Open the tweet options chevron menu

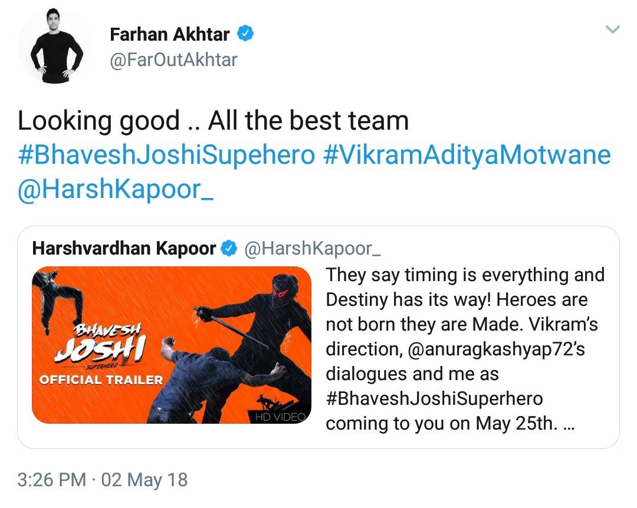click(x=613, y=29)
